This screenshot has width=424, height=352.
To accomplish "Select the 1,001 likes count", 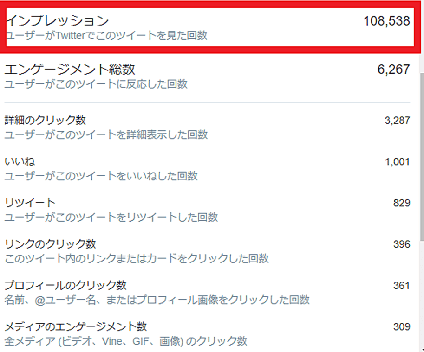I will point(397,162).
